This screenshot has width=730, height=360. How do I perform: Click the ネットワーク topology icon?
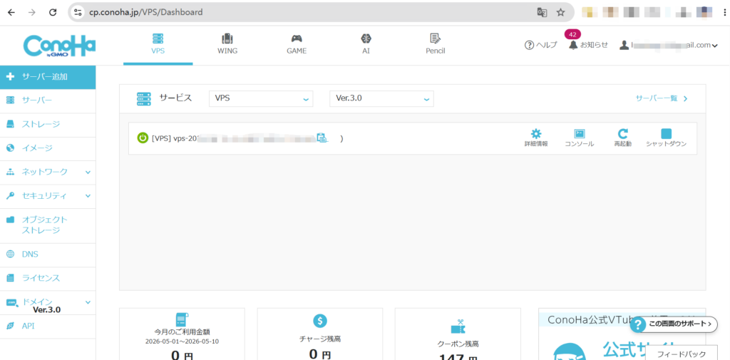(x=10, y=173)
